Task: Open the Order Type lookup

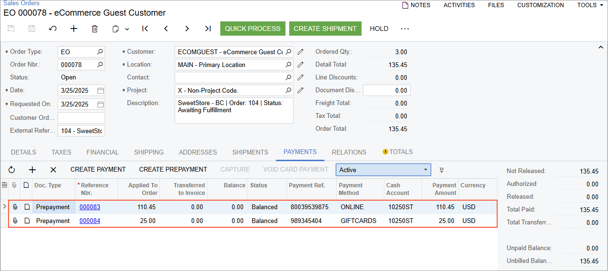Action: (100, 52)
